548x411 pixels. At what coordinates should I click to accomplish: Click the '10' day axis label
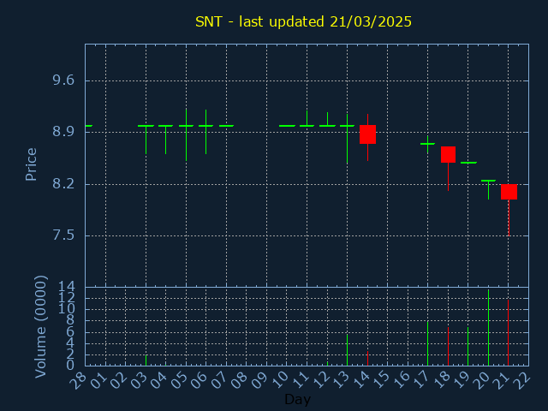point(280,380)
